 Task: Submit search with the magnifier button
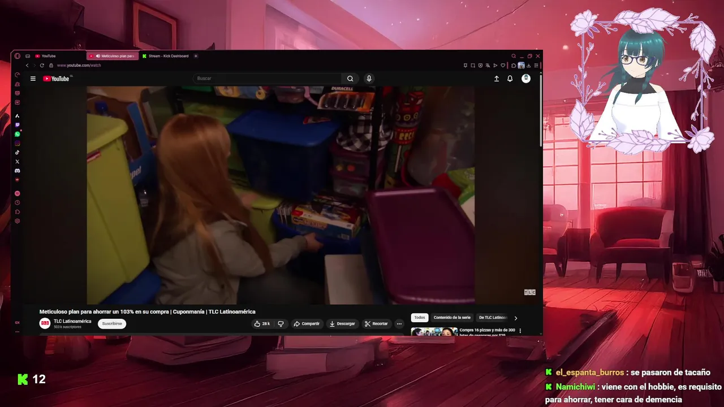coord(350,79)
